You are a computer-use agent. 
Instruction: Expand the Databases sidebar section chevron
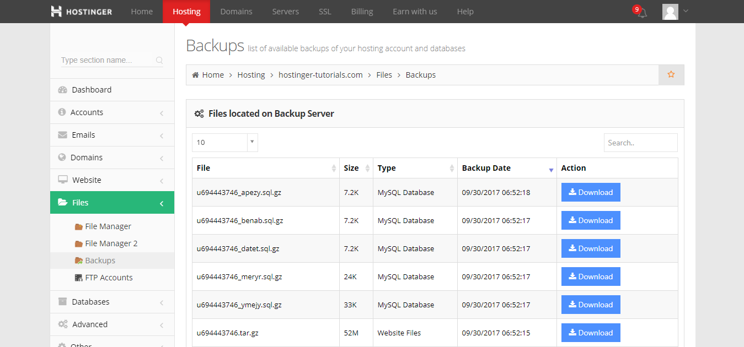click(162, 302)
